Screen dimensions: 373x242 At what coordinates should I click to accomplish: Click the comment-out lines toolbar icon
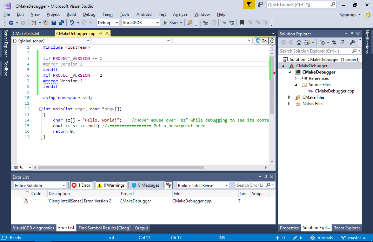[x=224, y=23]
